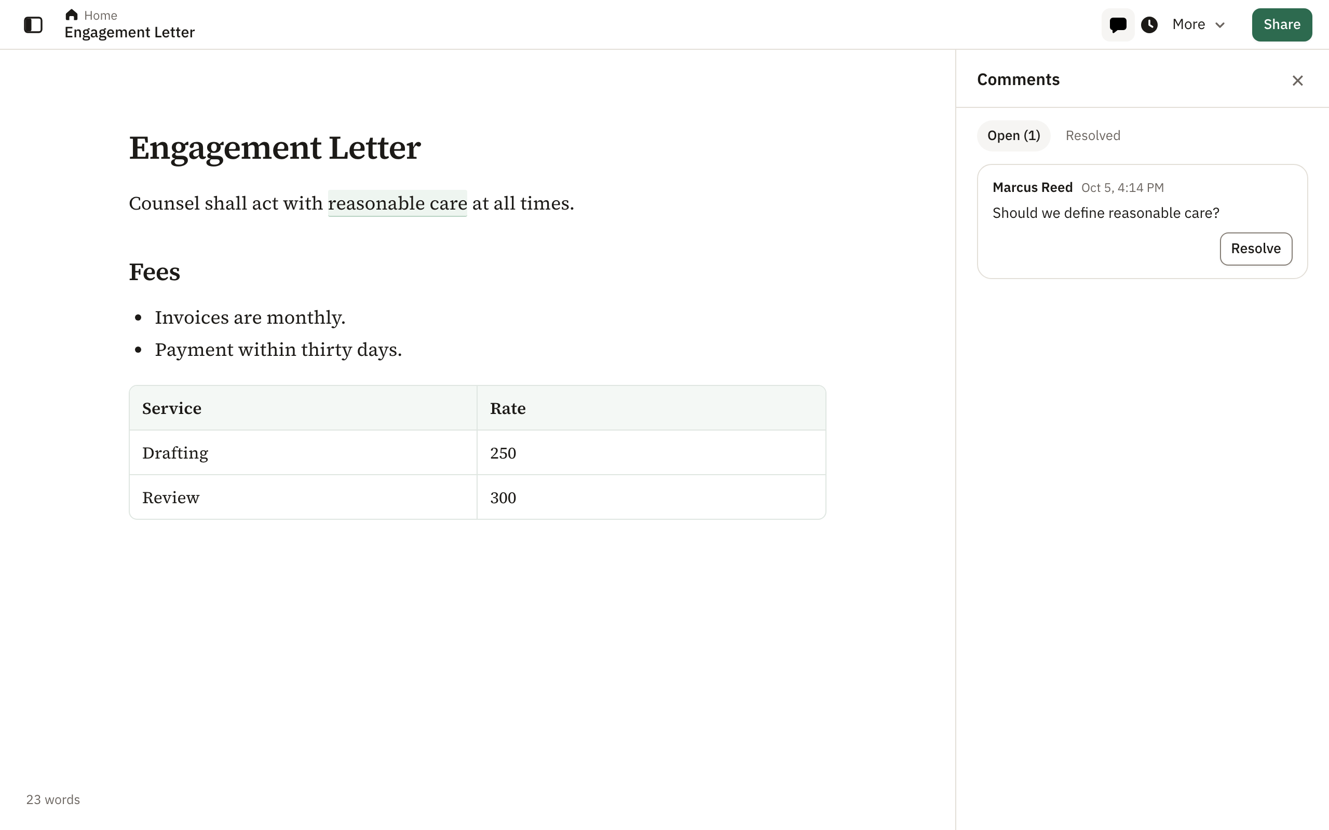
Task: Open version history clock icon
Action: click(x=1149, y=25)
